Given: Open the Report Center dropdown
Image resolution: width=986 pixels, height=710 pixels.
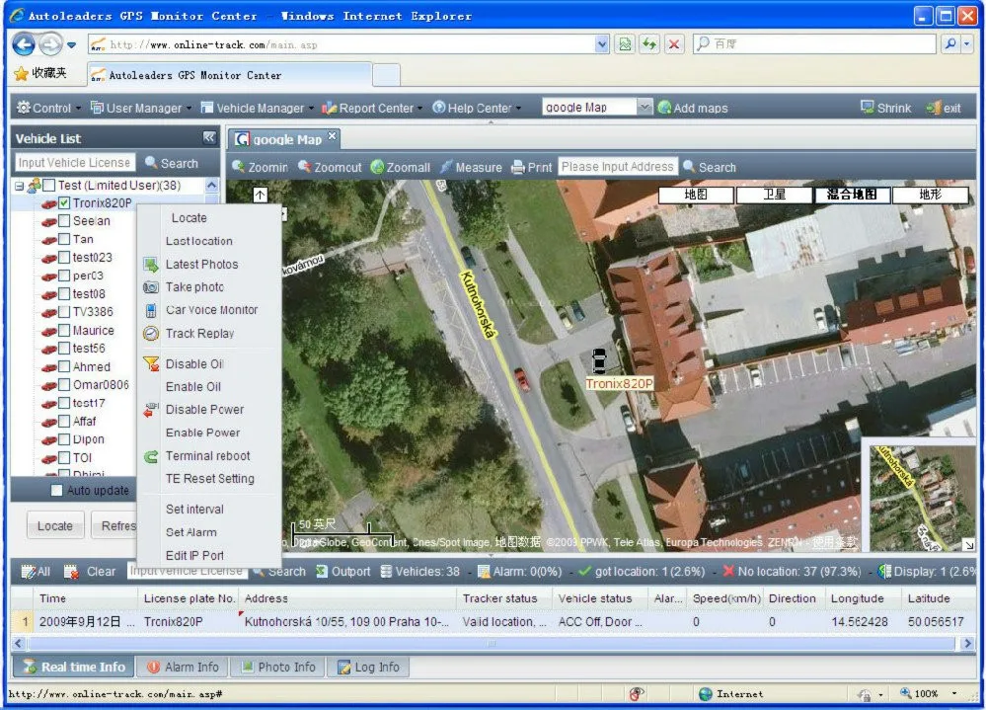Looking at the screenshot, I should [372, 108].
